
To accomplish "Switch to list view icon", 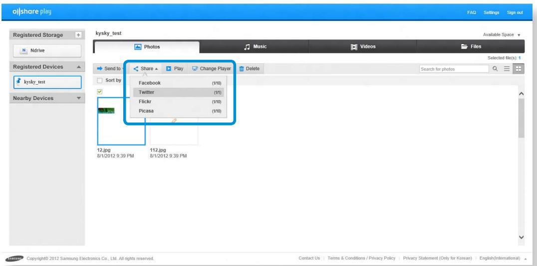I will (507, 69).
